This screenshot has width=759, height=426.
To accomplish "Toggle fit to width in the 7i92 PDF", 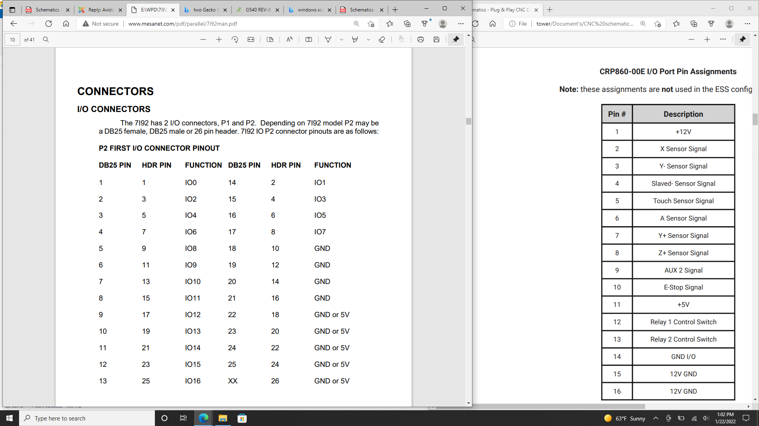I will (251, 39).
